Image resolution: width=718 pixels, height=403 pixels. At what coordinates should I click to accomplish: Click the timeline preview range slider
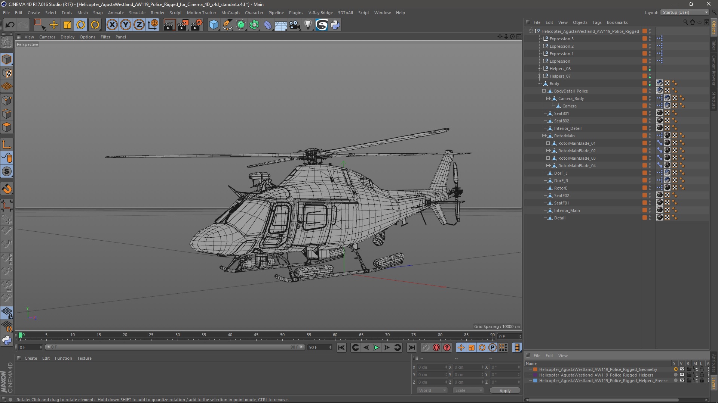click(175, 347)
